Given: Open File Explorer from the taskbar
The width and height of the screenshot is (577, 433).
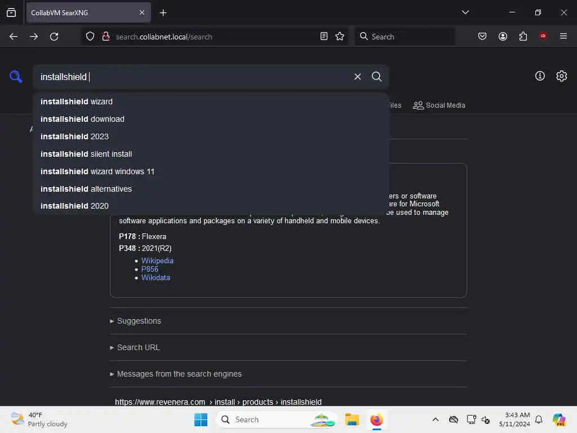Looking at the screenshot, I should (352, 419).
